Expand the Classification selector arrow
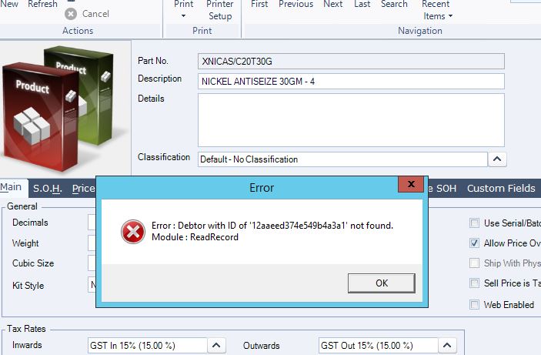 [497, 159]
